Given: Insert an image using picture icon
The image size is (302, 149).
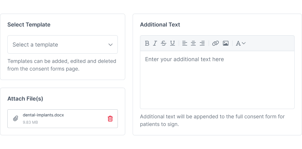Looking at the screenshot, I should [x=226, y=43].
